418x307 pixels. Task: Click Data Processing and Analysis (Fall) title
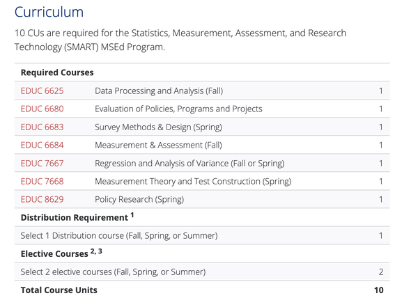click(x=159, y=91)
